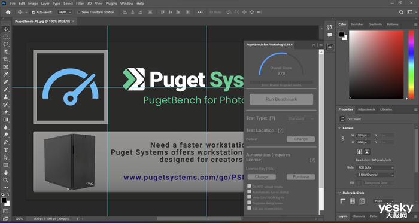Click Change under License Key
The width and height of the screenshot is (419, 223).
(262, 176)
